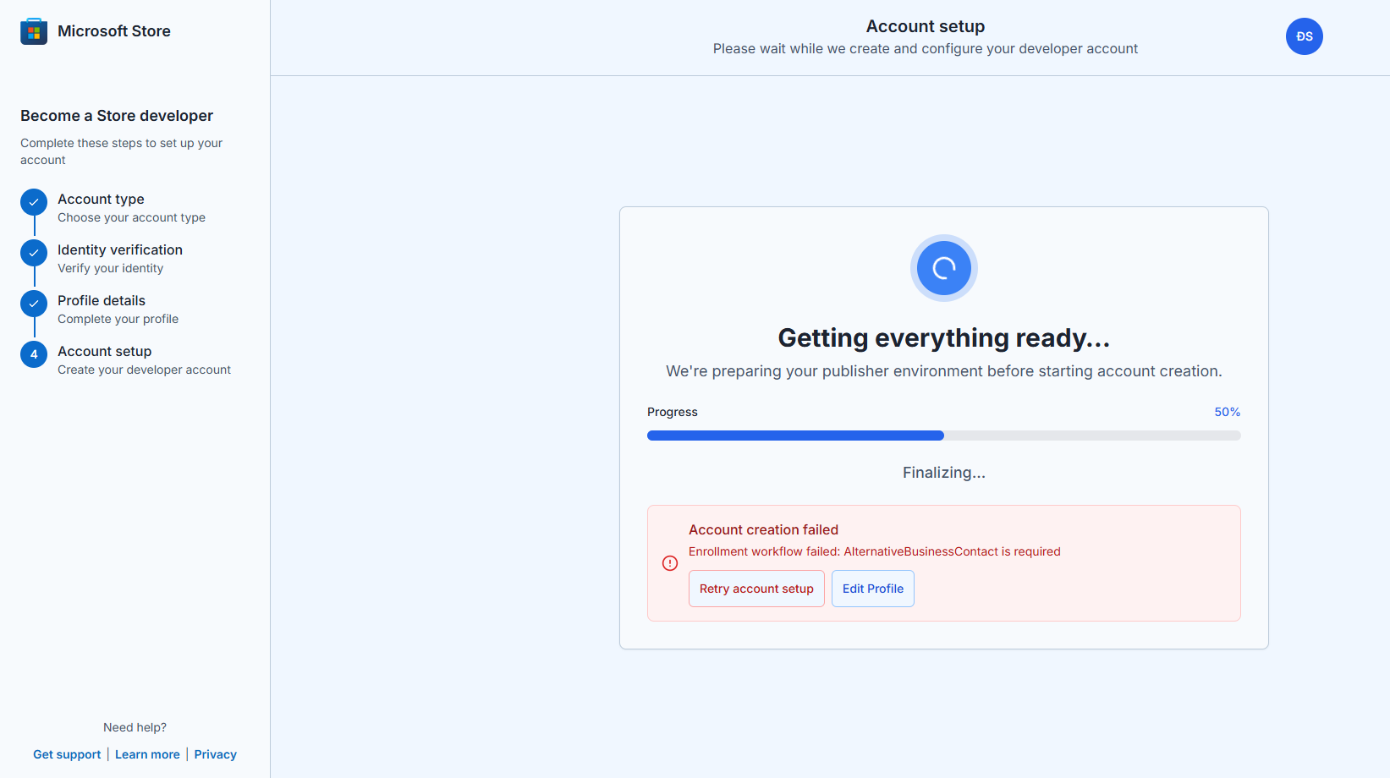Click the Progress label
The height and width of the screenshot is (778, 1390).
(x=672, y=412)
